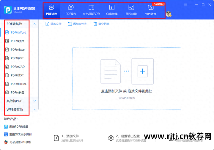Image resolution: width=214 pixels, height=150 pixels.
Task: Select PDF转TXT in sidebar
Action: [x=15, y=75]
